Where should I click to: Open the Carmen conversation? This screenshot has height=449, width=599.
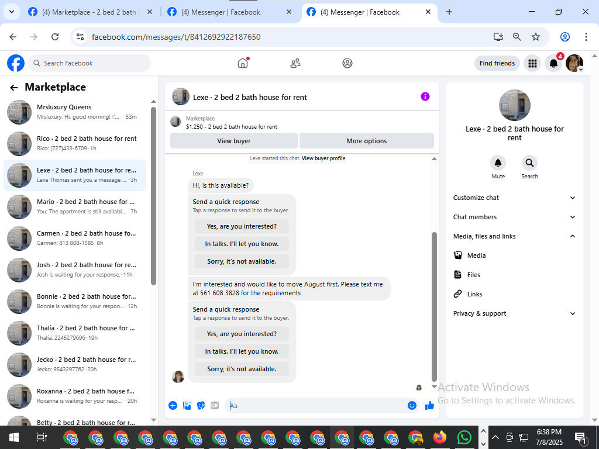point(74,239)
